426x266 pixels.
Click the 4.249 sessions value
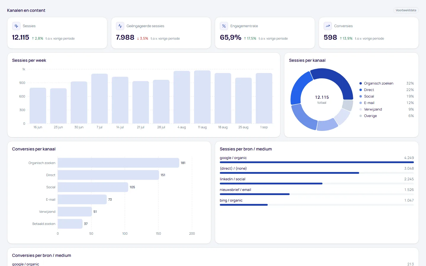click(409, 158)
